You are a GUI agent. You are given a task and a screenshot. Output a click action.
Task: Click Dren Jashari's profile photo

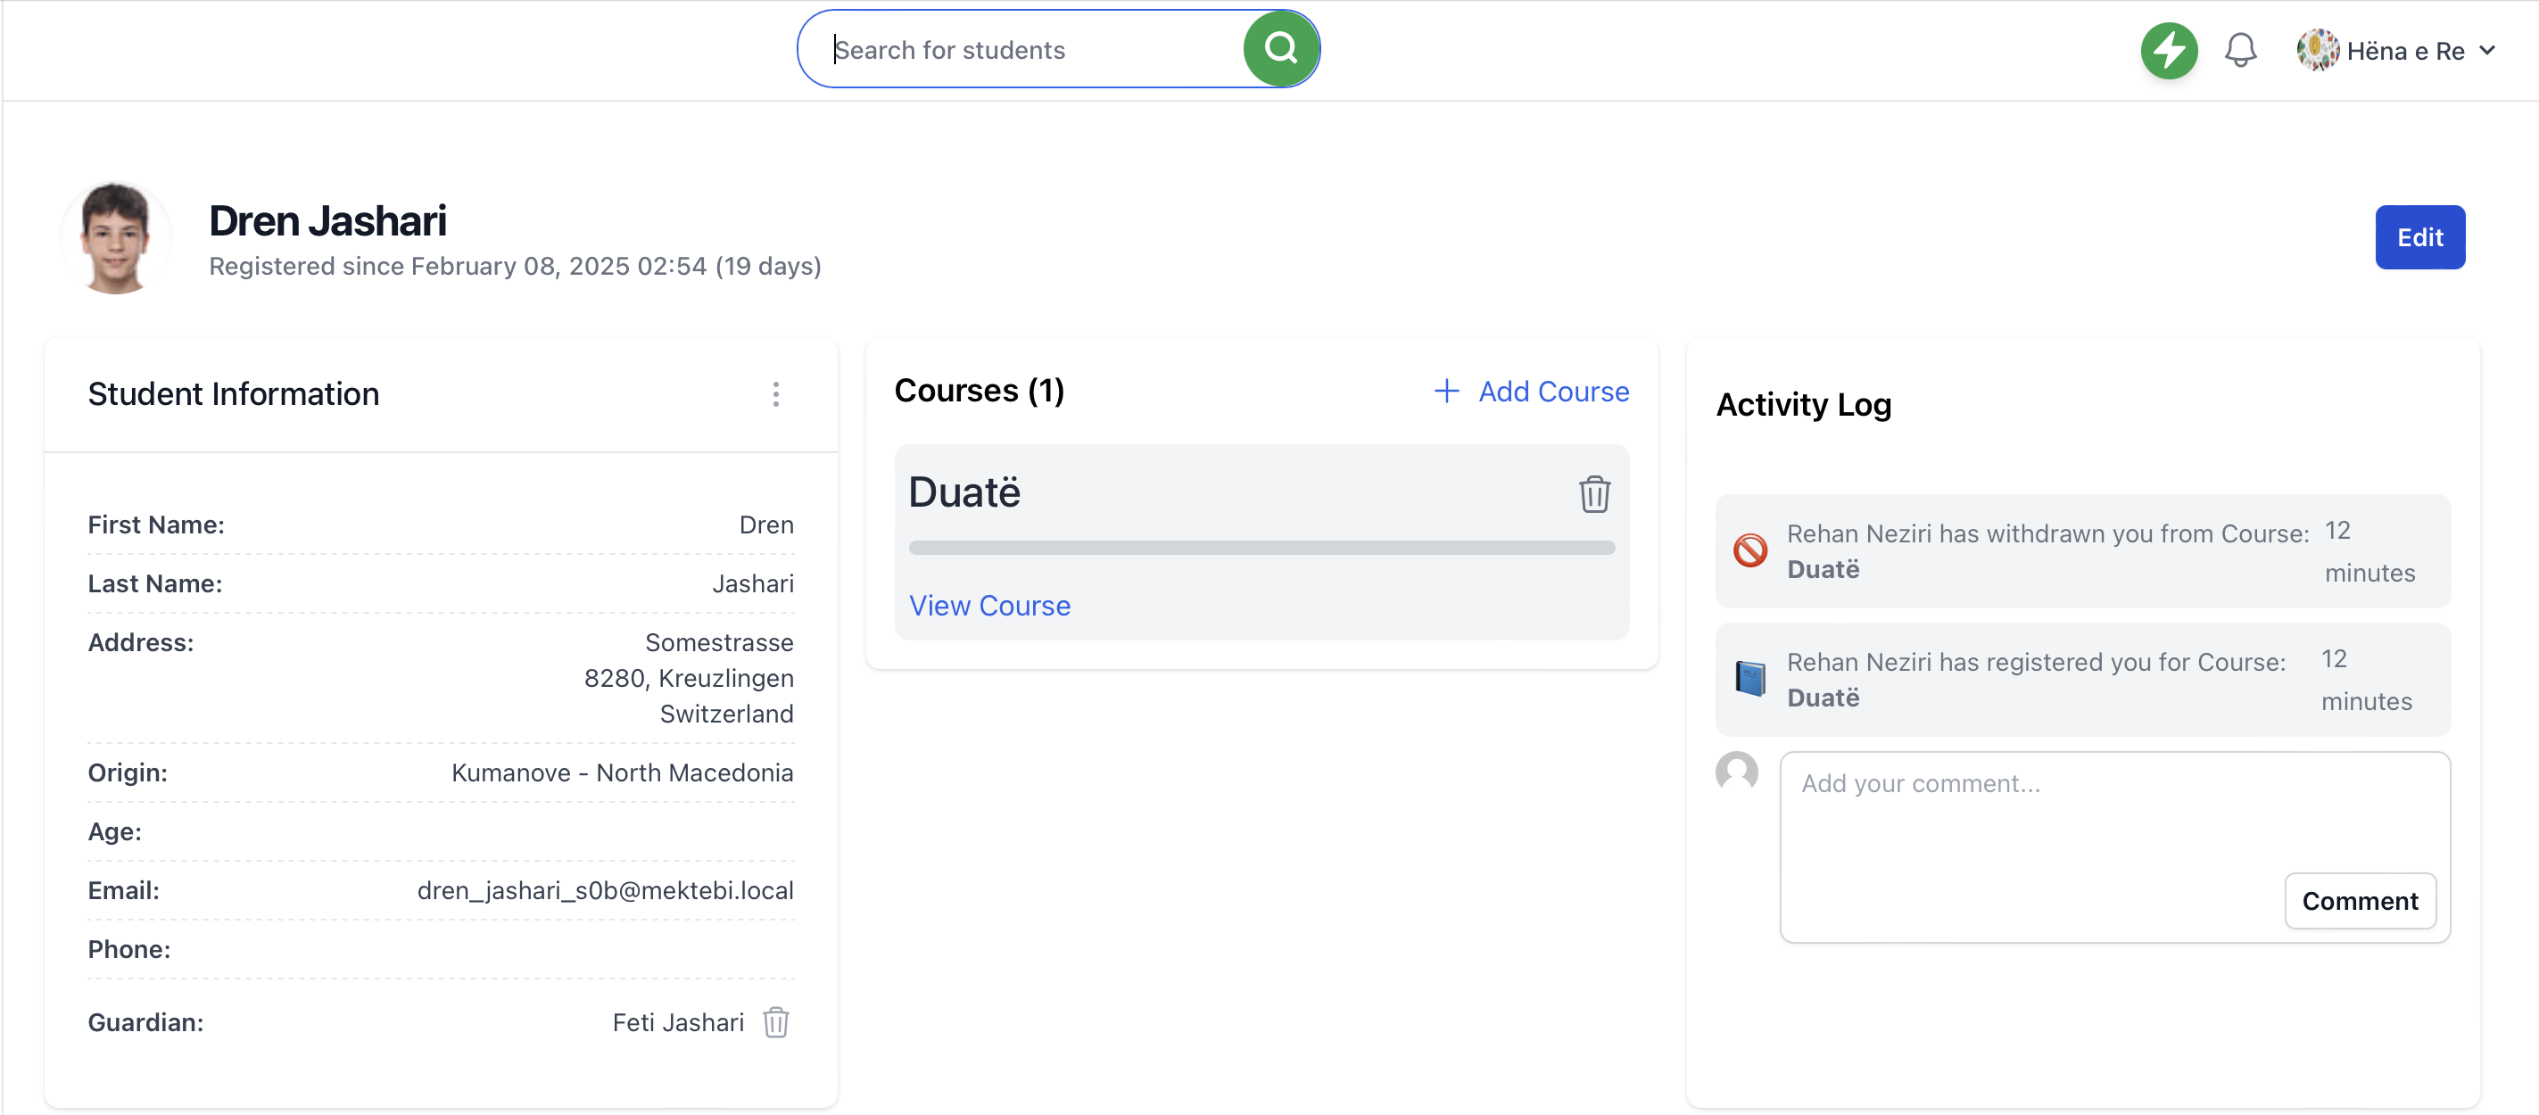[116, 238]
